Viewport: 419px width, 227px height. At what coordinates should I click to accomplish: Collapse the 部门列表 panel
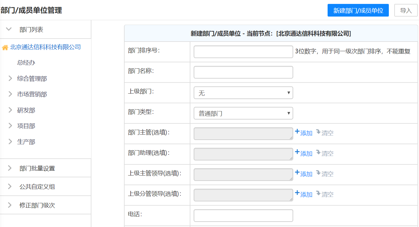tap(9, 29)
